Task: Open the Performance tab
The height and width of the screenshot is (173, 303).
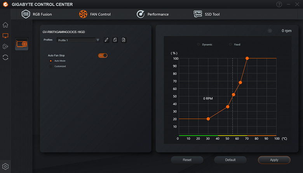Action: [x=153, y=14]
